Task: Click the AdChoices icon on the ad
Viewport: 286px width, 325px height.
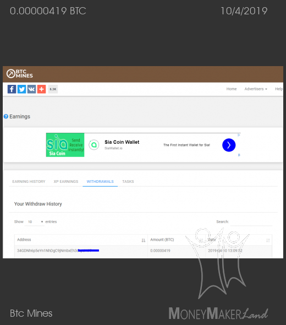Action: pyautogui.click(x=239, y=135)
